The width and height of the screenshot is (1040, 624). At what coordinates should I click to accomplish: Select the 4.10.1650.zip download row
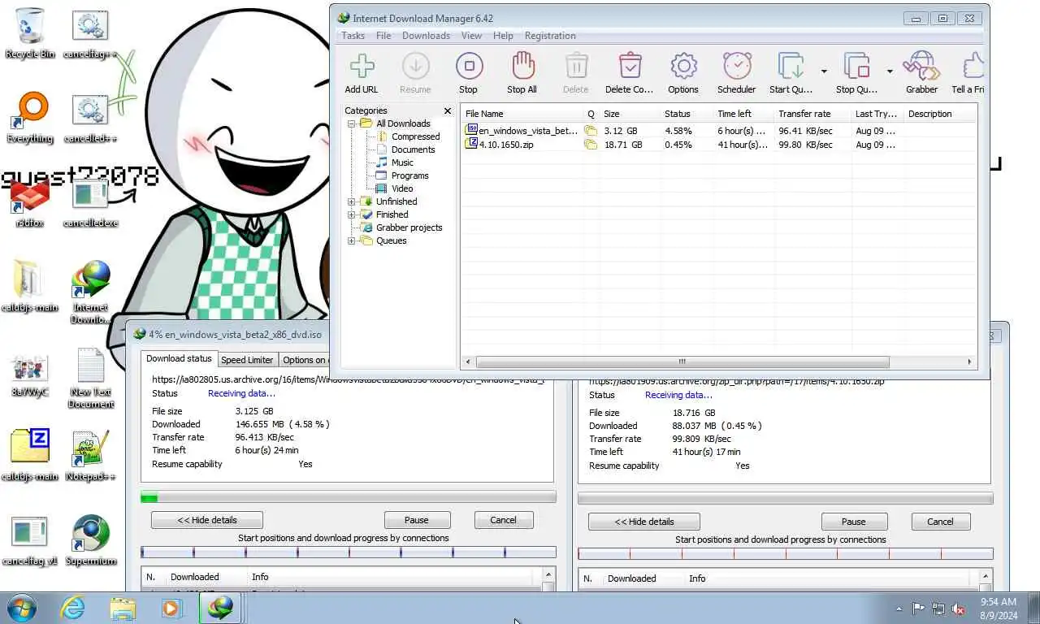click(x=718, y=145)
